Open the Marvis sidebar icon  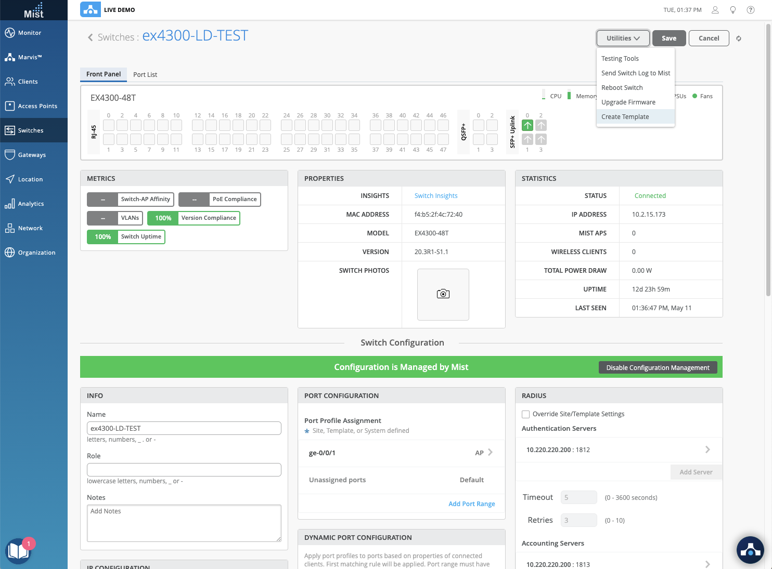click(10, 57)
